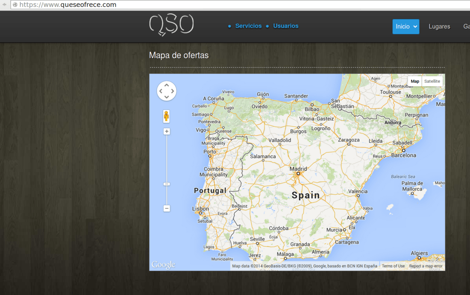This screenshot has width=470, height=295.
Task: Click the Bilbao label on the map
Action: [x=312, y=109]
